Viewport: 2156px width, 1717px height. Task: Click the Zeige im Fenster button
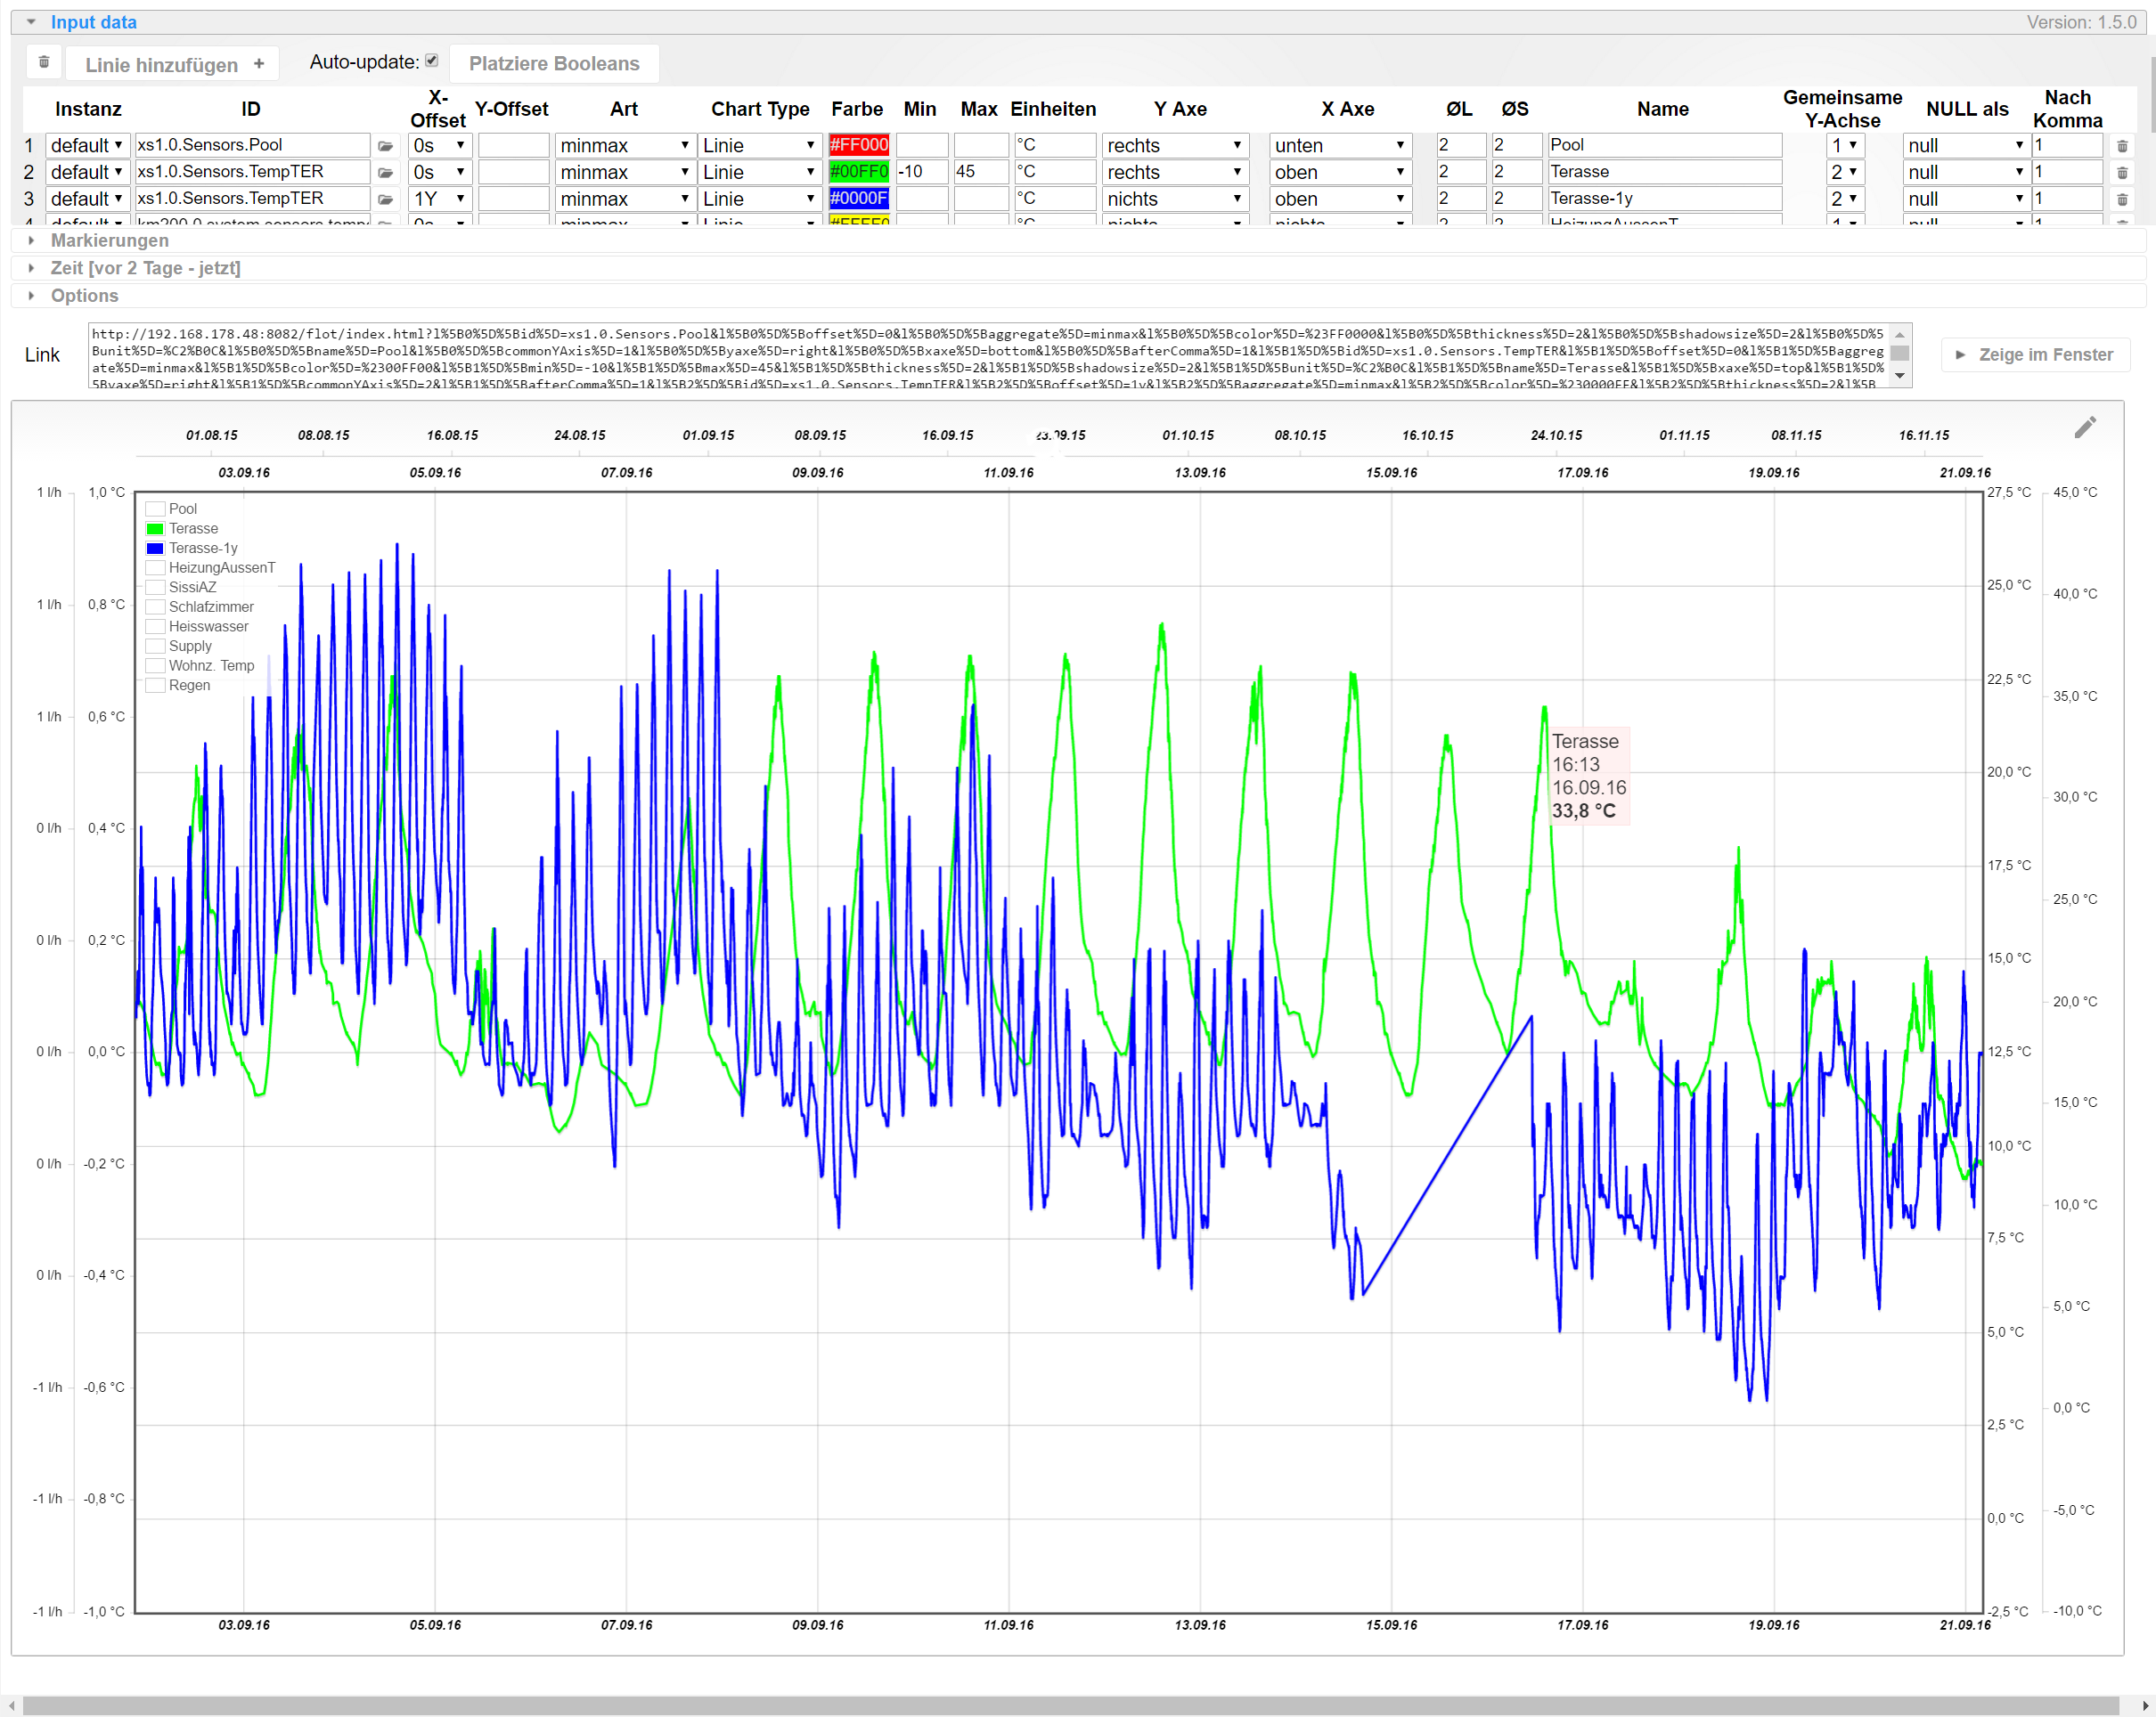[2035, 354]
